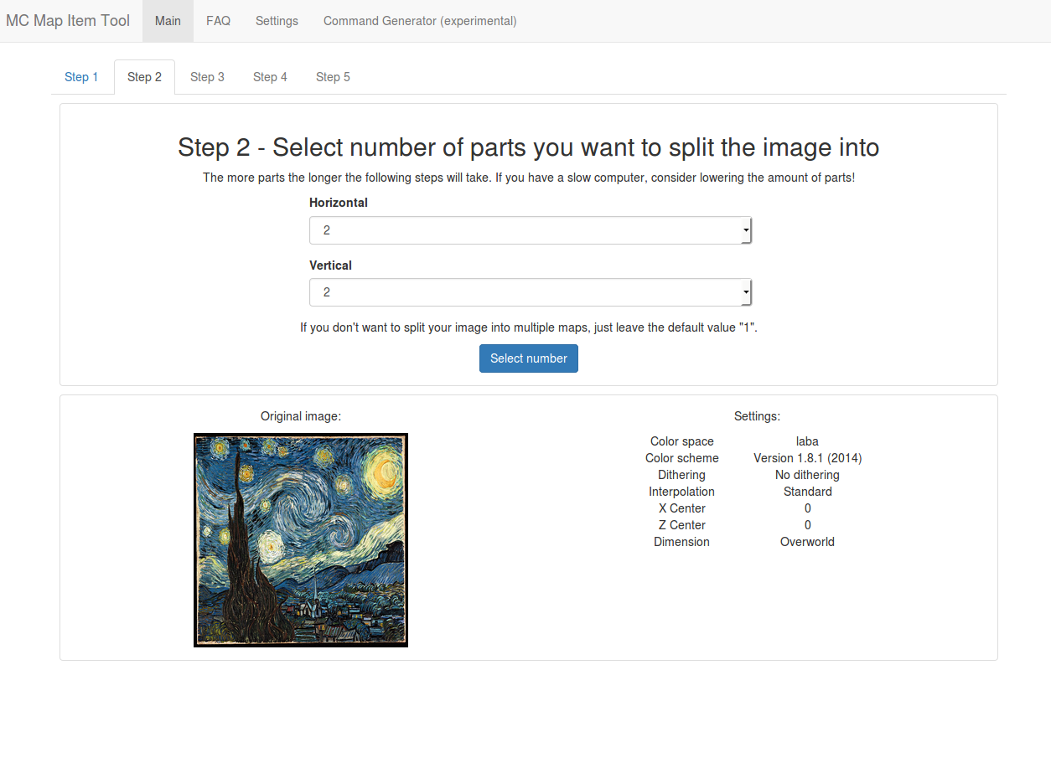1051x768 pixels.
Task: Open the Main navigation tab
Action: (x=168, y=21)
